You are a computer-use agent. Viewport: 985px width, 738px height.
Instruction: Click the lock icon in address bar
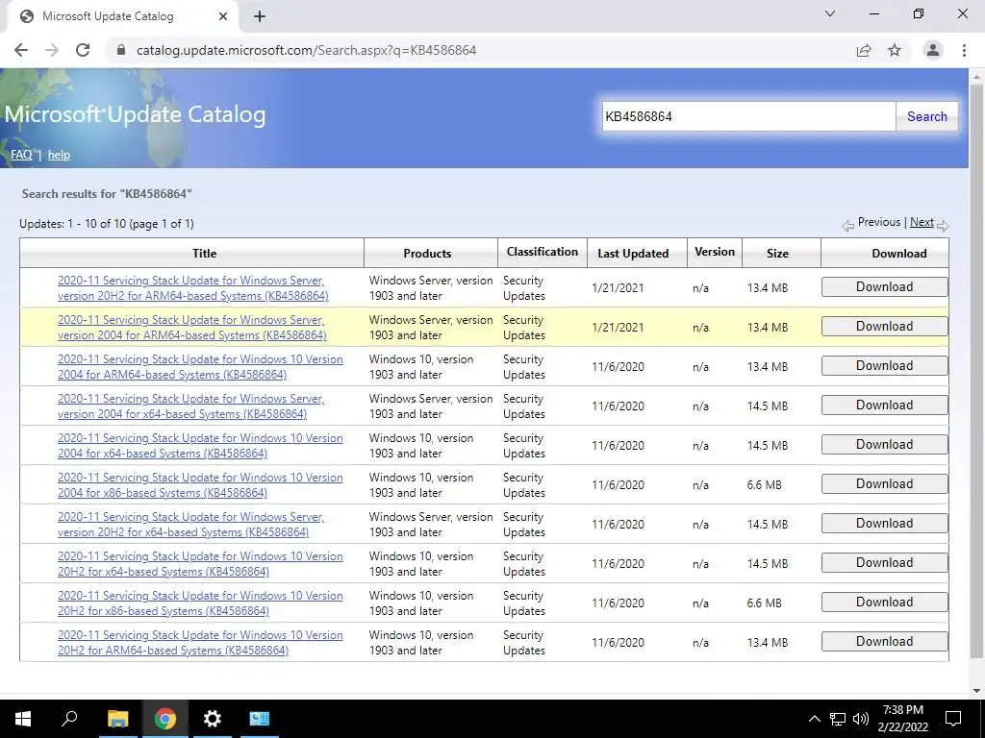[x=121, y=50]
